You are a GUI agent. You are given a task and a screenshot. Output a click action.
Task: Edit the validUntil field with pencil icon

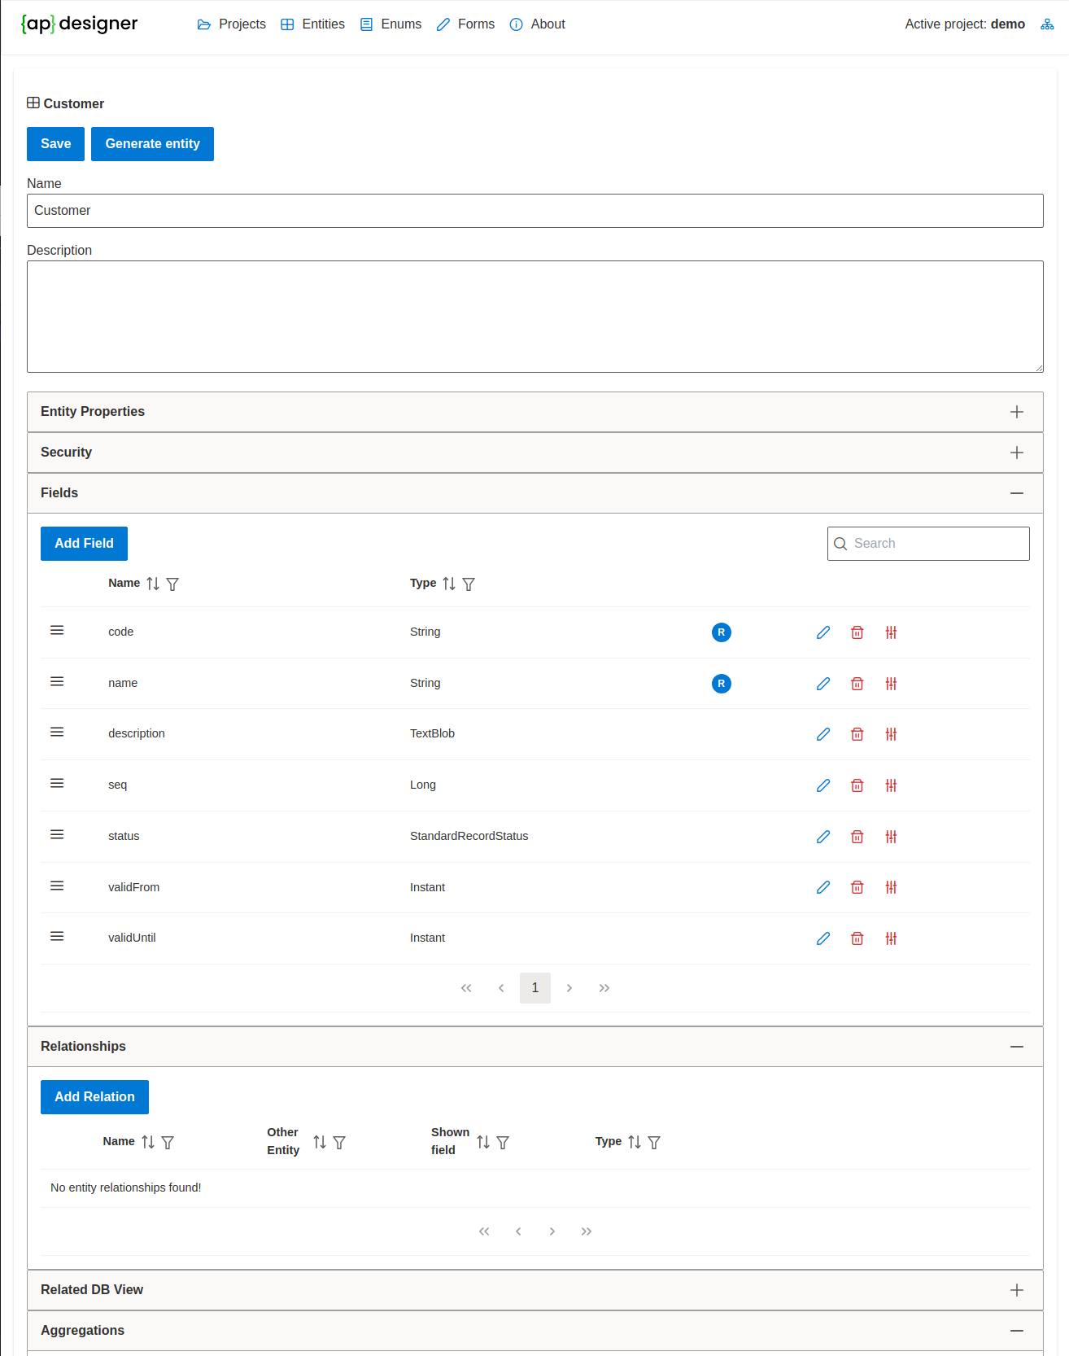point(823,938)
